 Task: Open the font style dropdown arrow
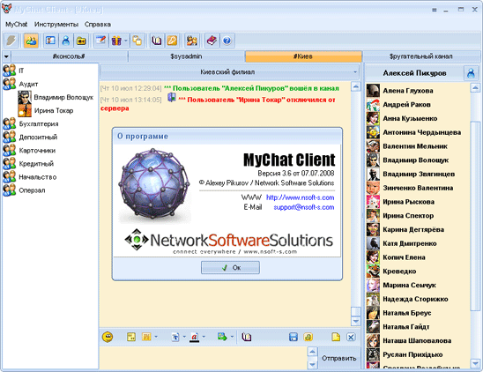(x=184, y=337)
